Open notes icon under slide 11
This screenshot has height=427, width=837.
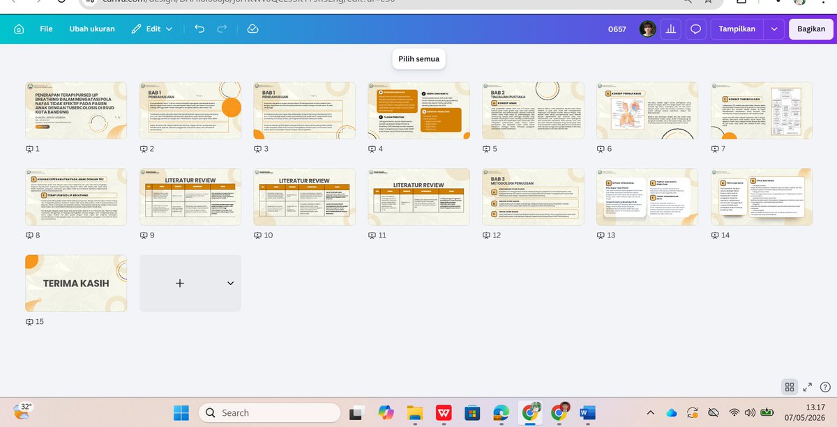click(372, 235)
